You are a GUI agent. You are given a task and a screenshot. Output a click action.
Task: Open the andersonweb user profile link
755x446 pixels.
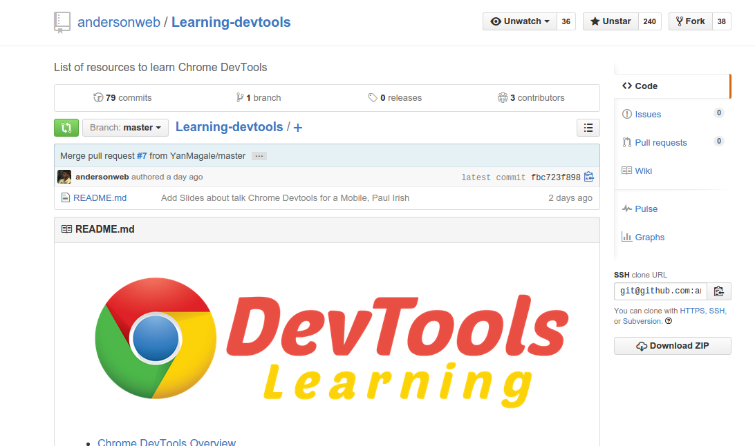tap(118, 22)
